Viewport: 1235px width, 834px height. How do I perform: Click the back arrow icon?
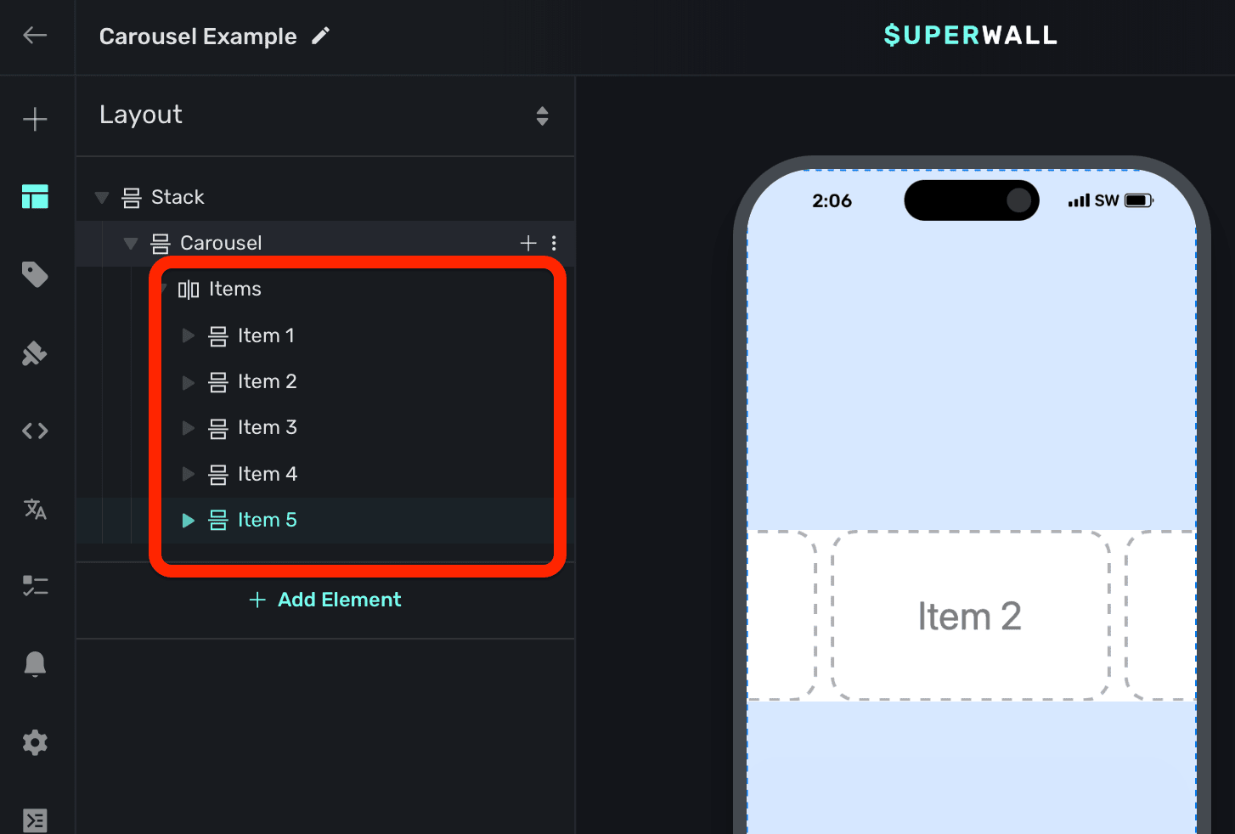coord(35,36)
